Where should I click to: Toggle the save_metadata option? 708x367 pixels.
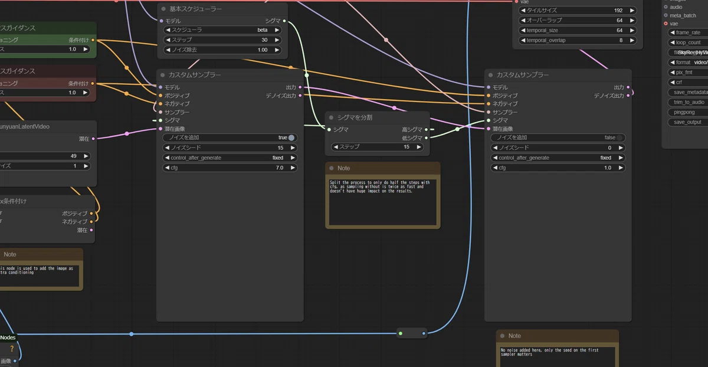[688, 92]
